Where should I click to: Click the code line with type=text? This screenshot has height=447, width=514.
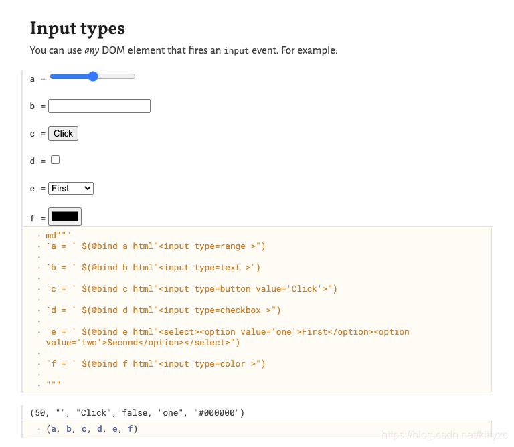tap(153, 268)
